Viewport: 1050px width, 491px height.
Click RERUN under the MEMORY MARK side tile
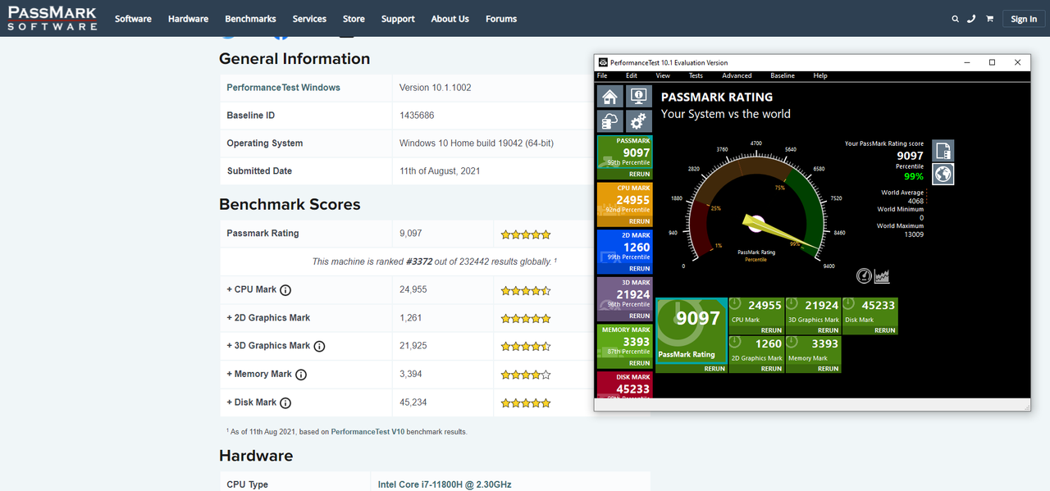639,363
